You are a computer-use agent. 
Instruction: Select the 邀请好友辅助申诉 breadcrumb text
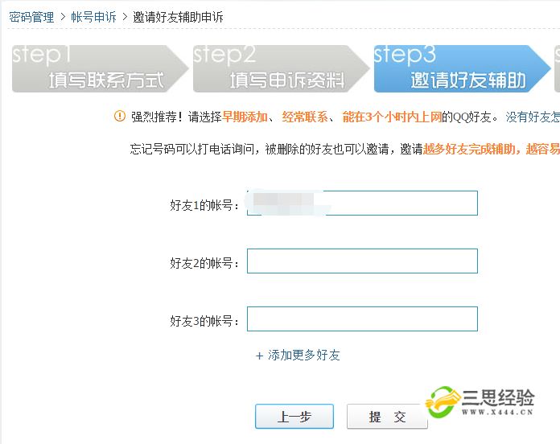[x=178, y=17]
